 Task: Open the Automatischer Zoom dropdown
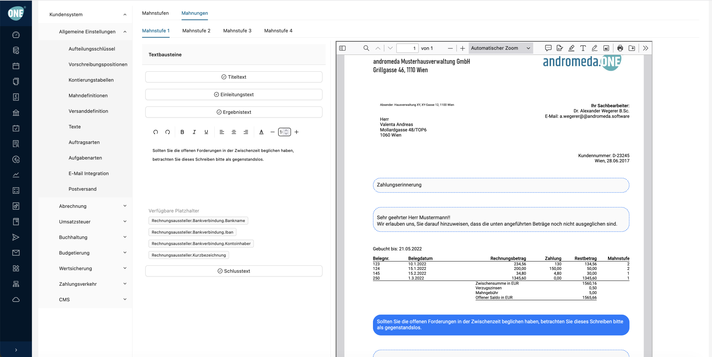coord(500,48)
